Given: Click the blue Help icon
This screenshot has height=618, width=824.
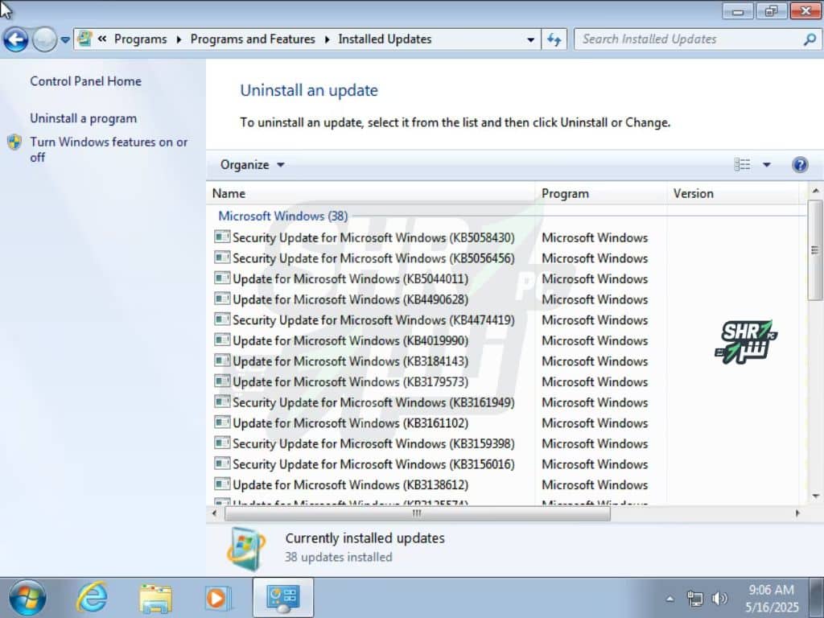Looking at the screenshot, I should 800,165.
